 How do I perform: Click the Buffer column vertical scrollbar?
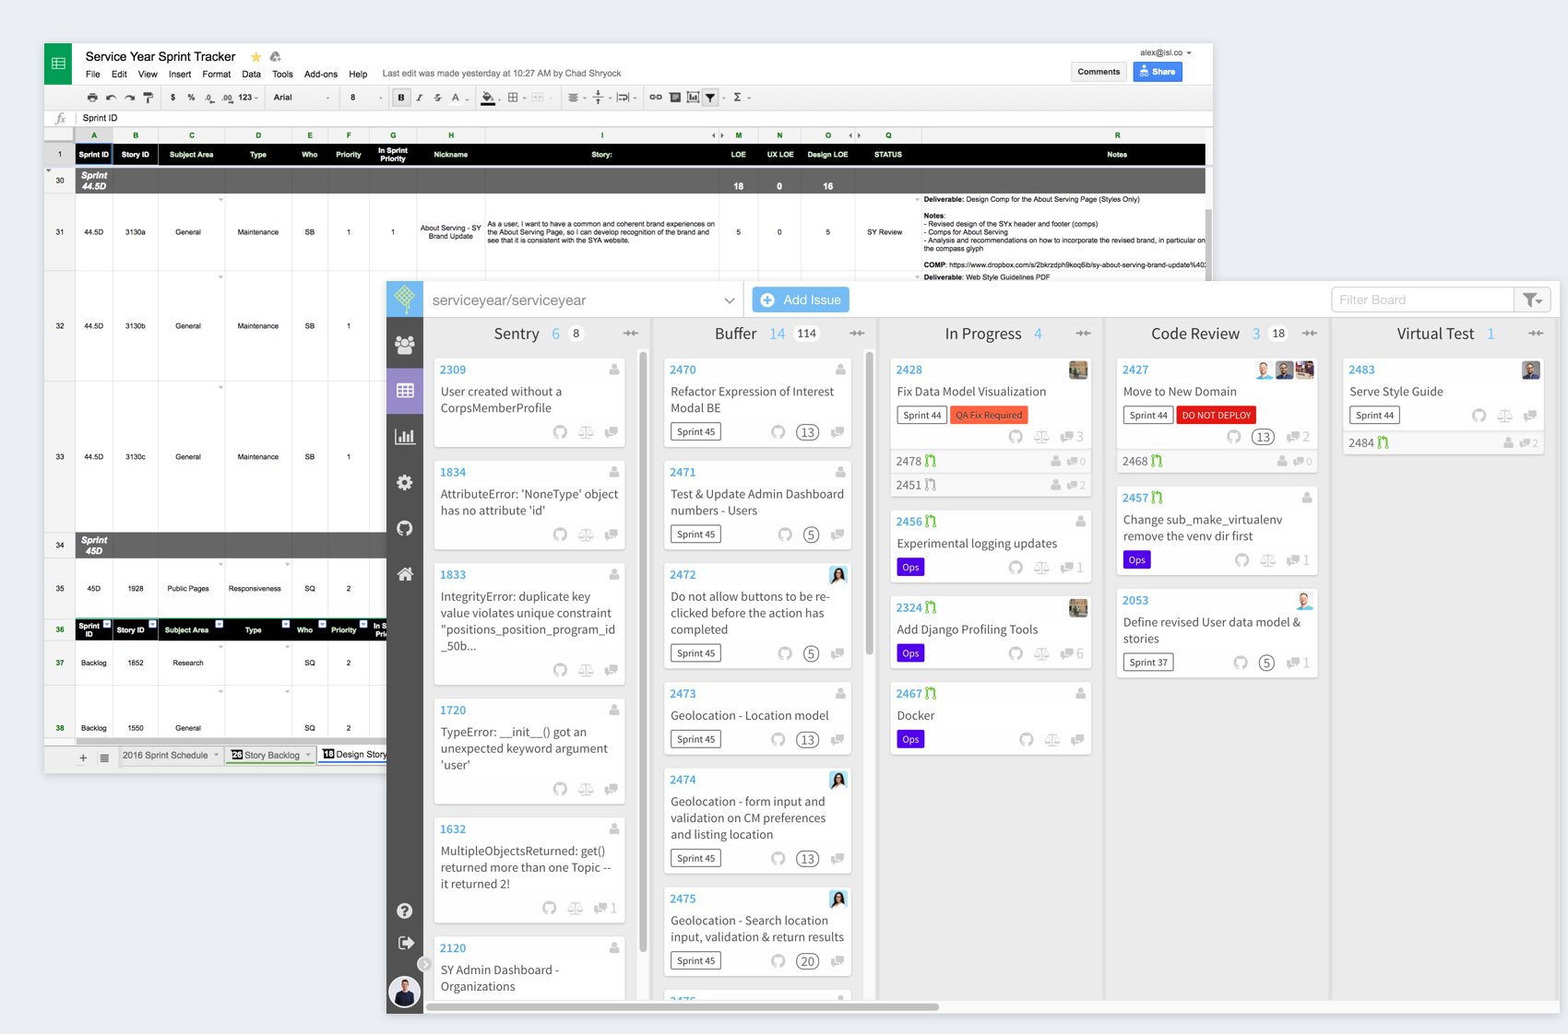click(869, 502)
